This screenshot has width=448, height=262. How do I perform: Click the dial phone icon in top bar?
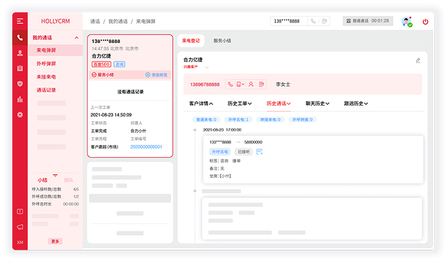[313, 21]
